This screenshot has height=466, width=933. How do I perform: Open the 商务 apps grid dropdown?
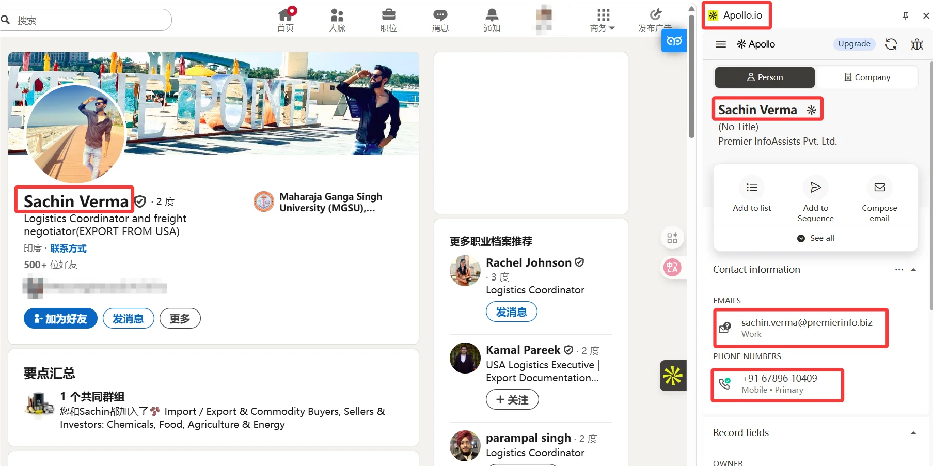tap(603, 20)
